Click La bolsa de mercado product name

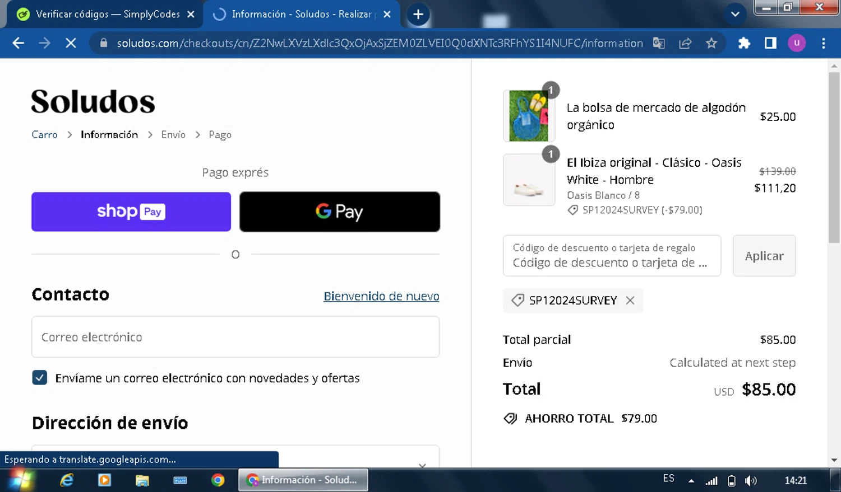(x=656, y=116)
